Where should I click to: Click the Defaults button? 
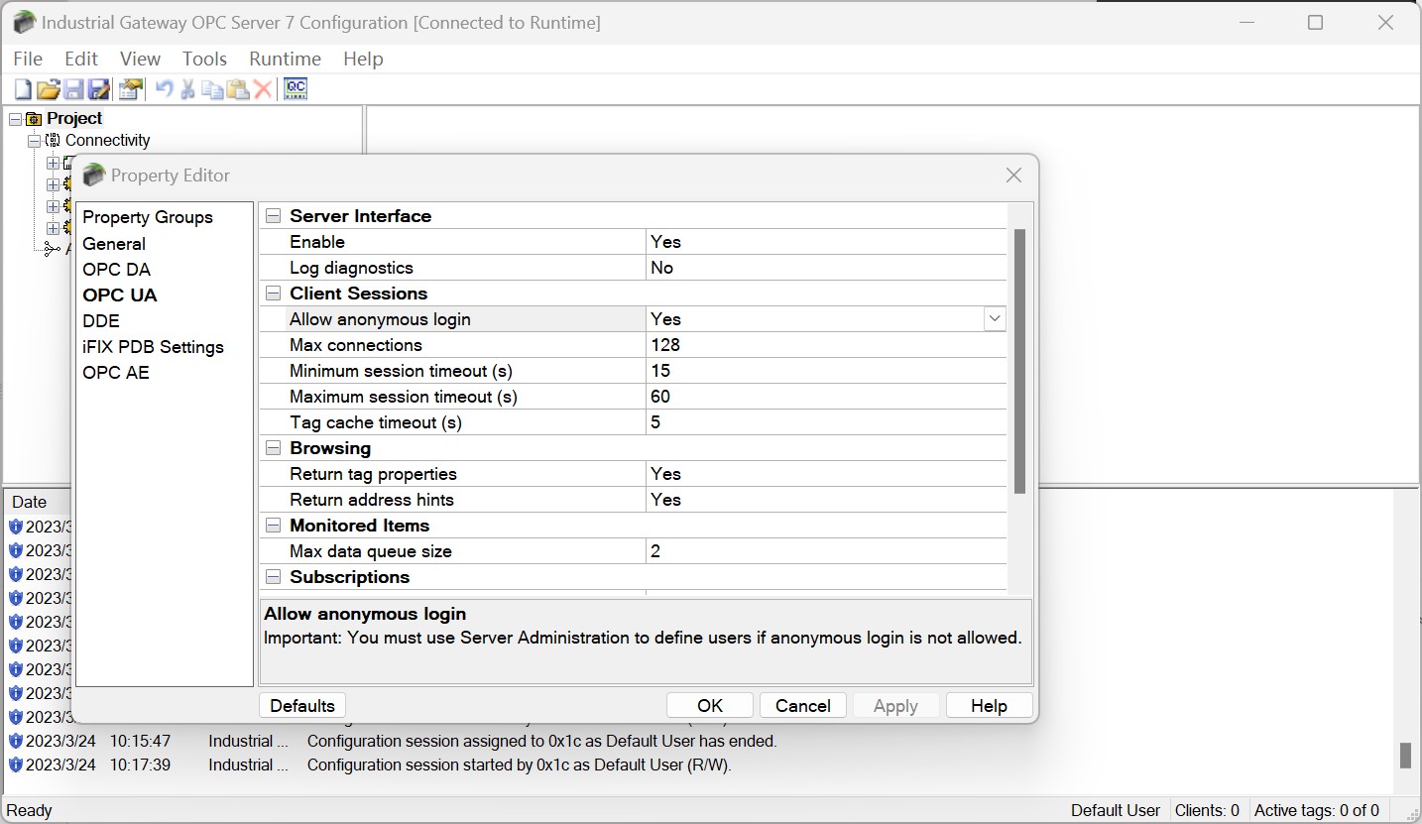302,706
